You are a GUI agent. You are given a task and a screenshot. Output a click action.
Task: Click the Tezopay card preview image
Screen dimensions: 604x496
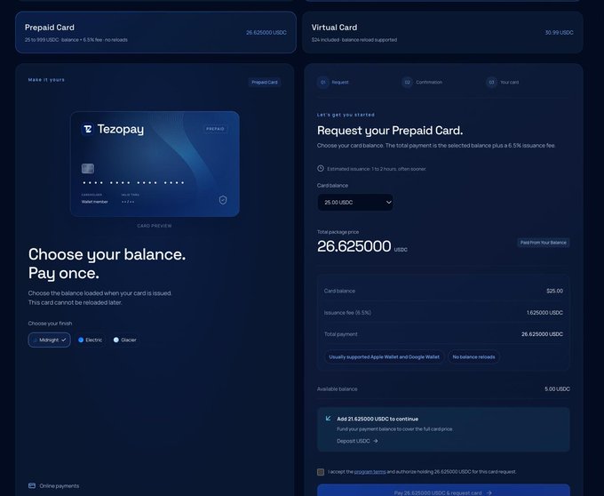pyautogui.click(x=155, y=164)
